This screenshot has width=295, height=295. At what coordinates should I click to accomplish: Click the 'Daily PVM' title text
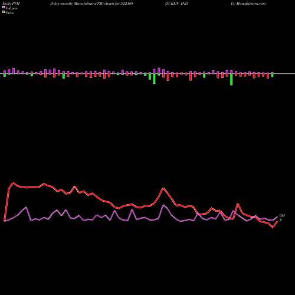click(11, 4)
